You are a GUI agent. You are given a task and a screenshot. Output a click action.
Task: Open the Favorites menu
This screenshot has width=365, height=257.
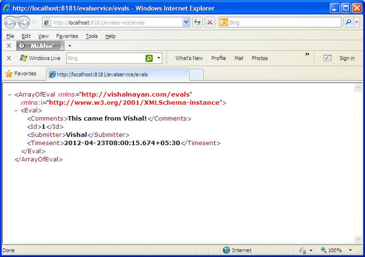(67, 36)
